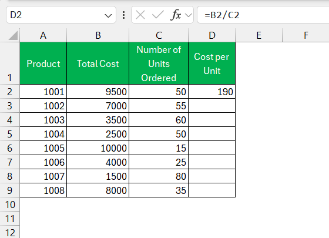Select cell containing 3500
The width and height of the screenshot is (329, 238).
pyautogui.click(x=98, y=120)
